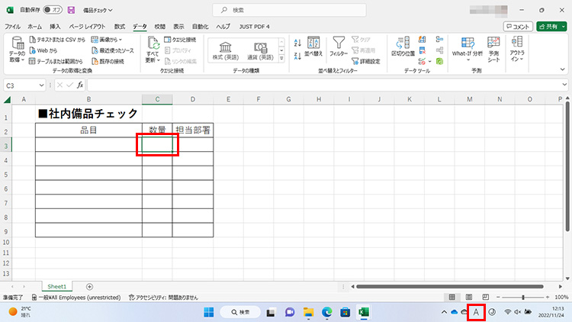Click the purple save icon in title bar

pos(72,10)
